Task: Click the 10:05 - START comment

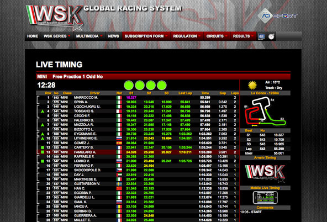Action: point(251,212)
